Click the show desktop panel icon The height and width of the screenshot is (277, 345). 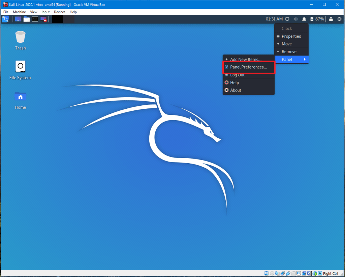tap(18, 19)
